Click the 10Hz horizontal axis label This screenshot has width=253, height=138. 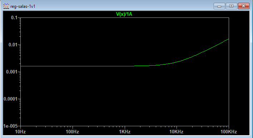(20, 132)
